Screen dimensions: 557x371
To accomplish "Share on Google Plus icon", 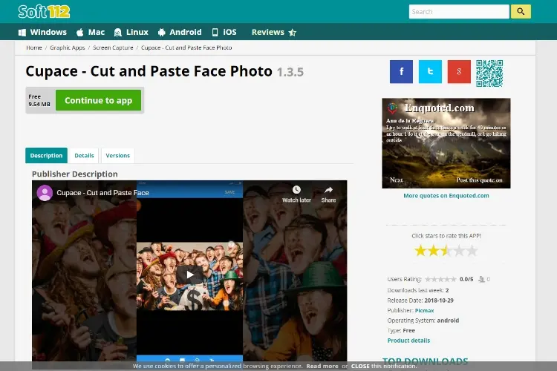I will coord(459,72).
